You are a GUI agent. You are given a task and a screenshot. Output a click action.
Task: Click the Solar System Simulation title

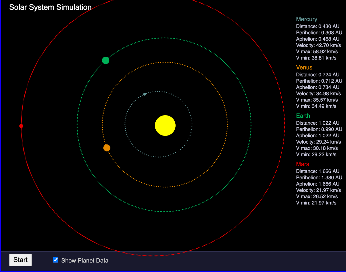click(50, 7)
